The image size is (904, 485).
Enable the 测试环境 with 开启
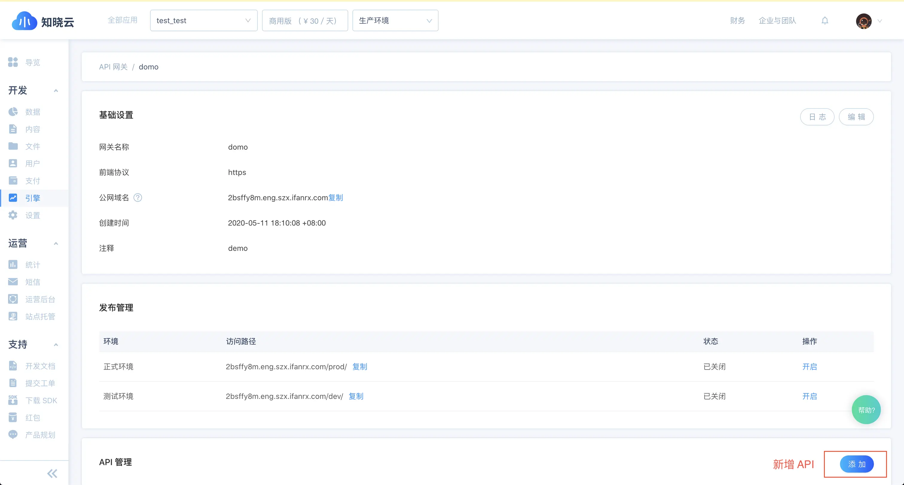click(x=809, y=396)
